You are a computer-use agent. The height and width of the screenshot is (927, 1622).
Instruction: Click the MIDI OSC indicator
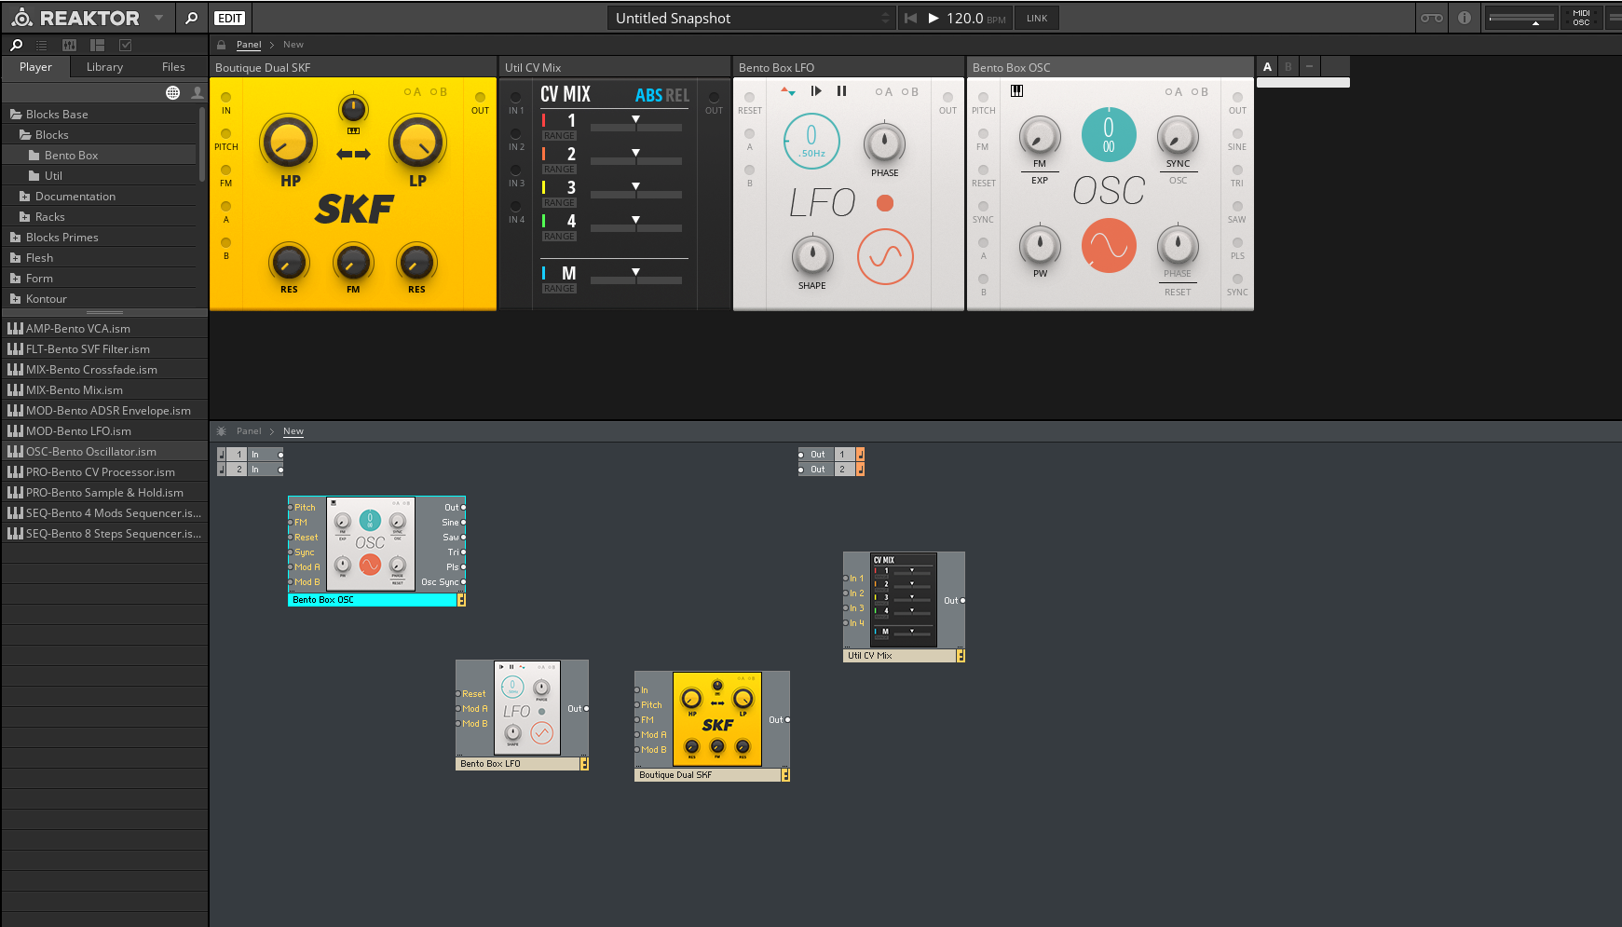[1582, 18]
